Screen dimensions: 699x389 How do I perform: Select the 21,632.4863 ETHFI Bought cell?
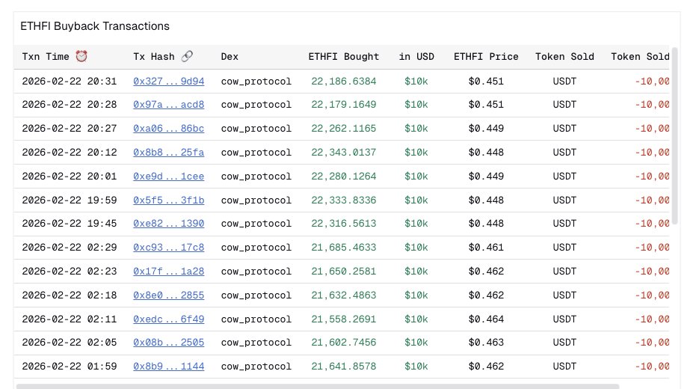click(344, 295)
